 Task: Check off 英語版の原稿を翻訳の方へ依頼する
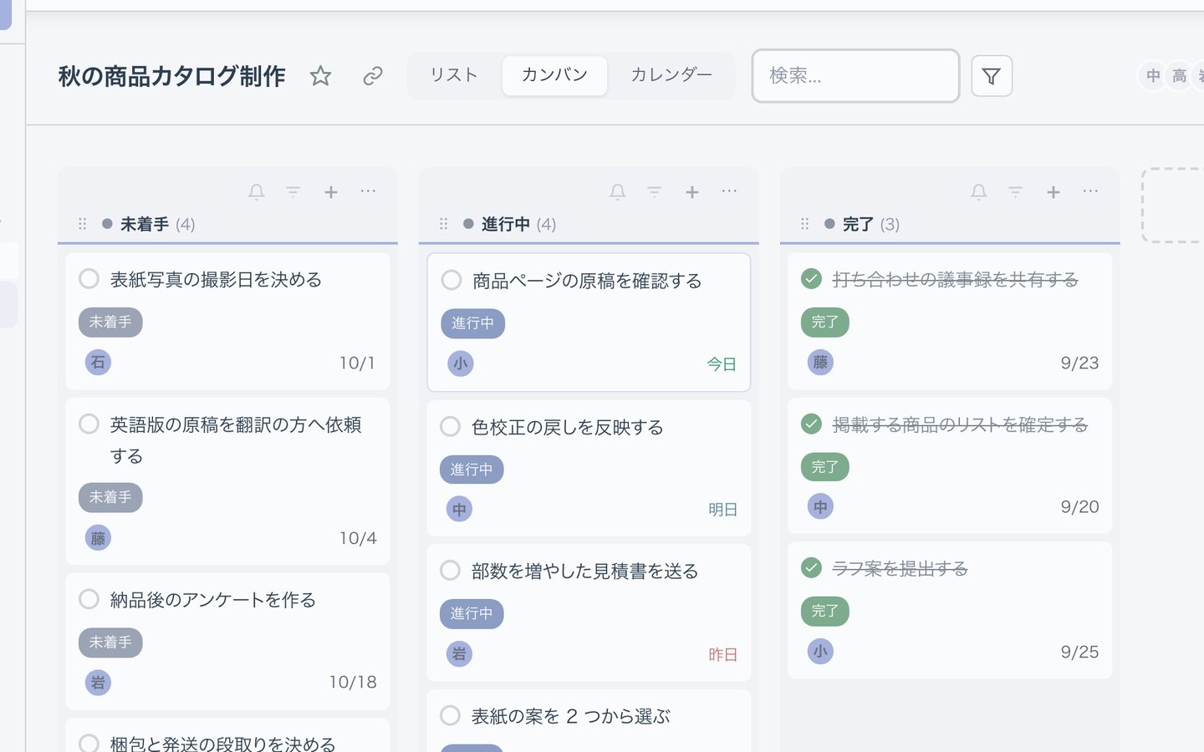click(89, 424)
